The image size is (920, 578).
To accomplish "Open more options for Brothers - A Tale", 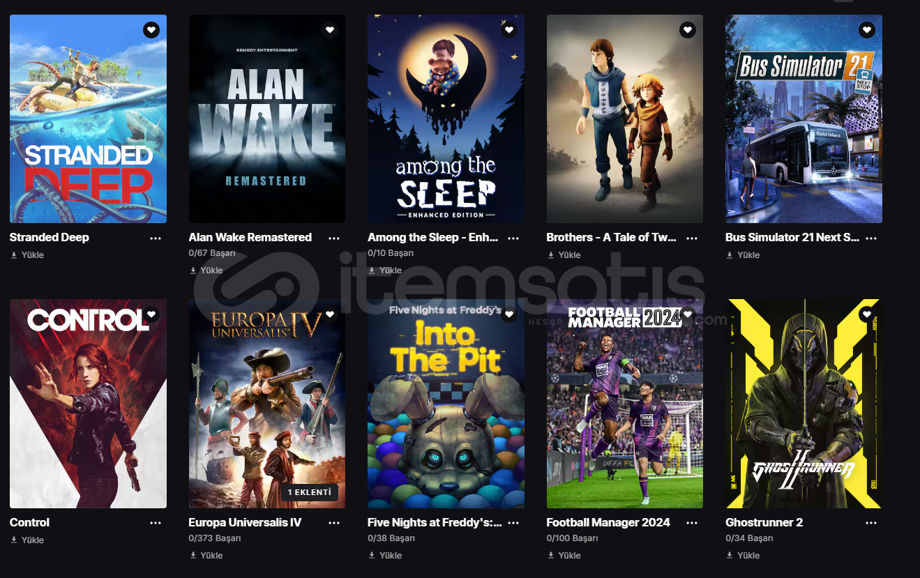I will [692, 238].
